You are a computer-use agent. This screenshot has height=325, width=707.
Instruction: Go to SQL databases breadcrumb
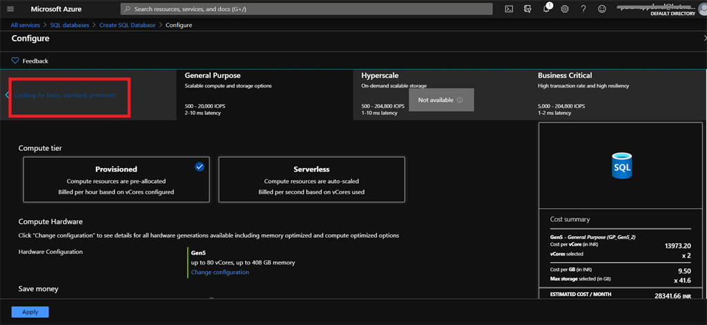click(69, 25)
